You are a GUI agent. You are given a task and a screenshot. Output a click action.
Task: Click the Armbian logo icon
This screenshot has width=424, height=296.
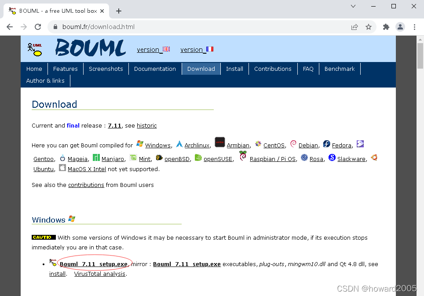click(220, 142)
